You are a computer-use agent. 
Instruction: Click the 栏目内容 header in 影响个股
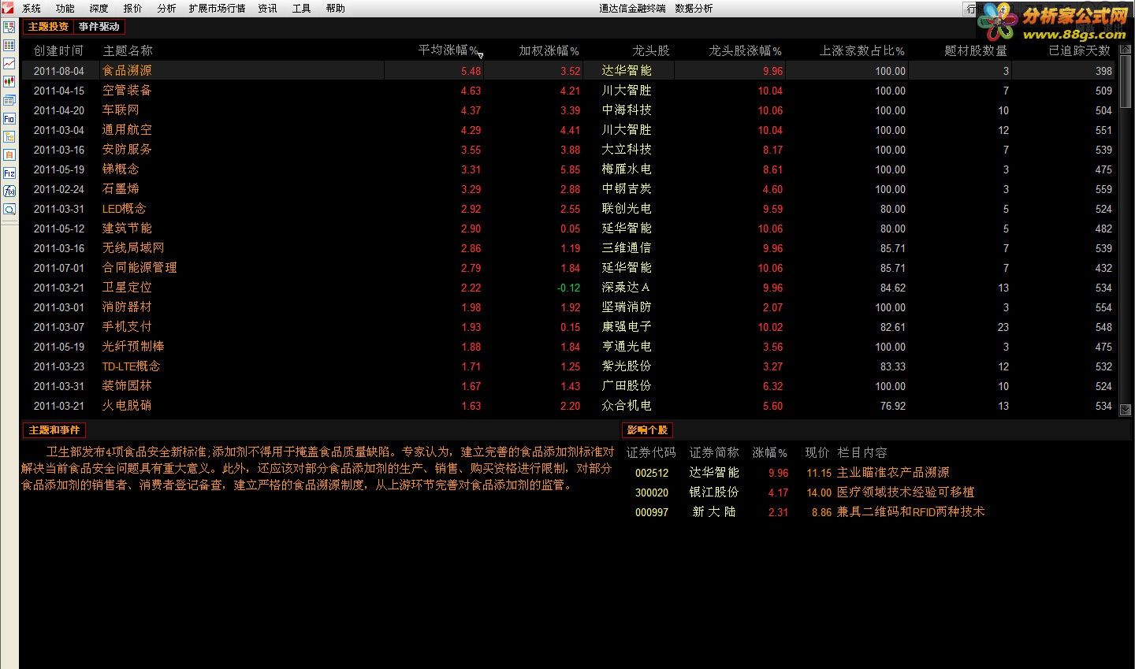point(862,453)
